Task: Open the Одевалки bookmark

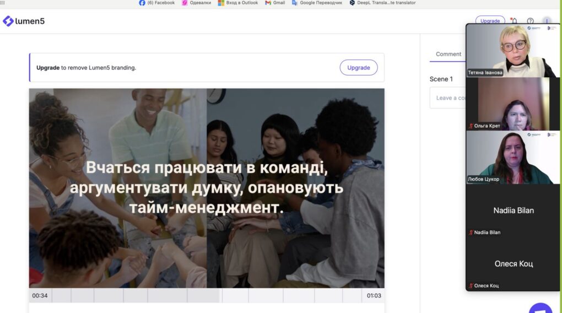Action: coord(197,3)
